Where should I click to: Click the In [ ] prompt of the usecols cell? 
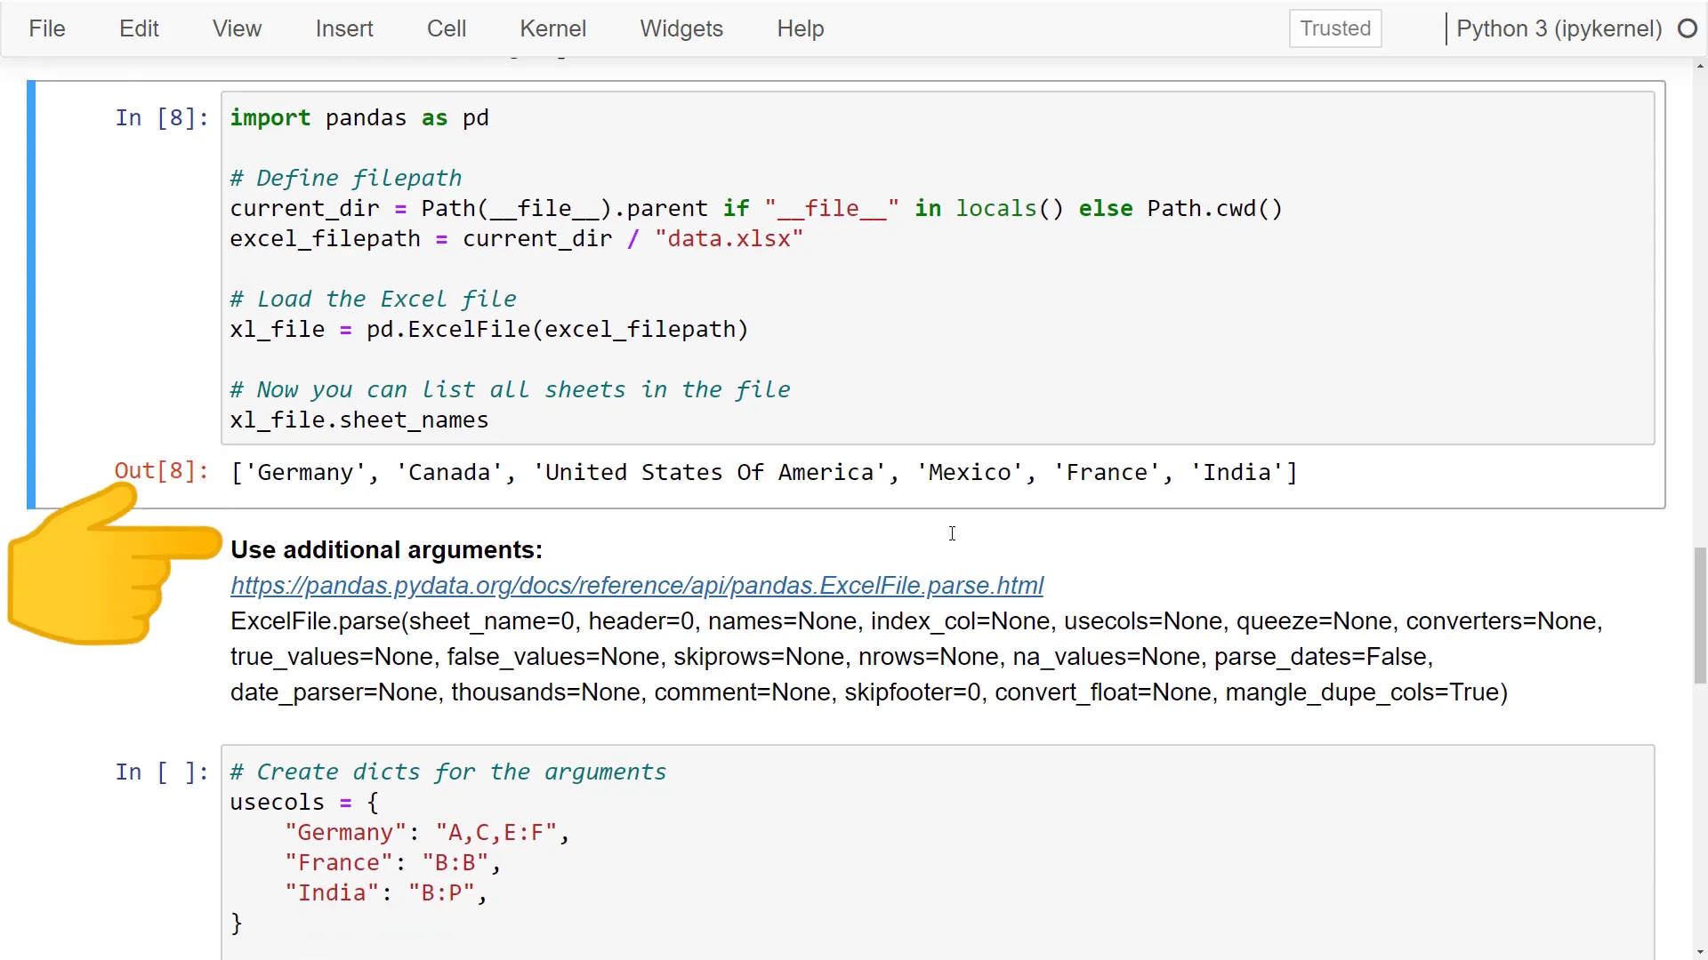click(161, 772)
